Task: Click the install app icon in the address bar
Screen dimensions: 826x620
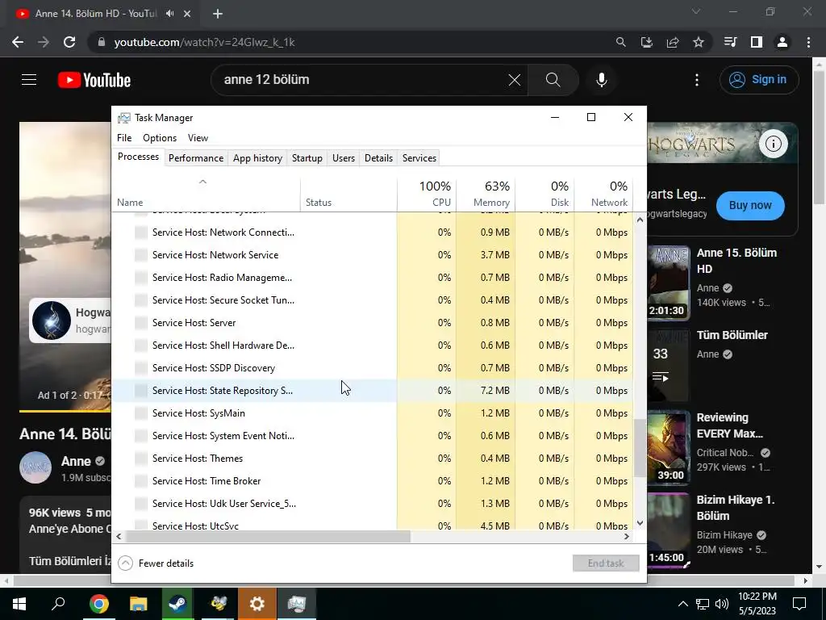Action: tap(647, 42)
